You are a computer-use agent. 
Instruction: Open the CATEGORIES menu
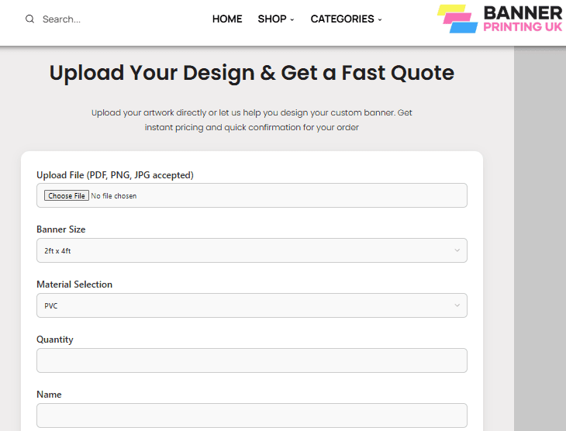[342, 19]
